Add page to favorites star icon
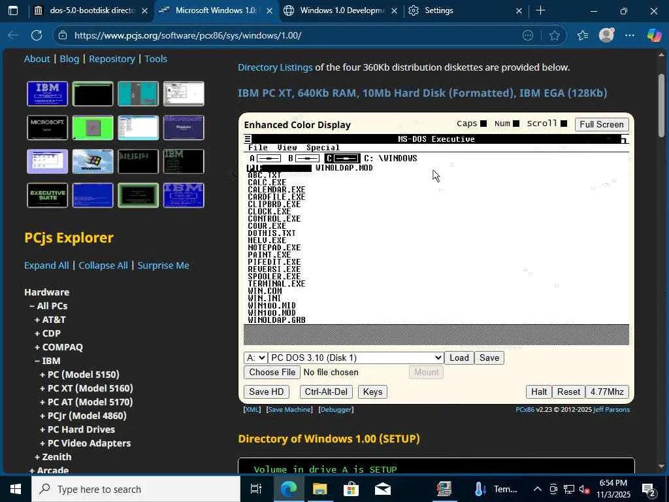This screenshot has height=502, width=669. pyautogui.click(x=554, y=35)
